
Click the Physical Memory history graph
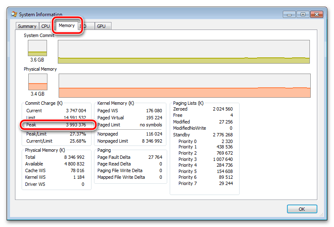click(x=185, y=86)
